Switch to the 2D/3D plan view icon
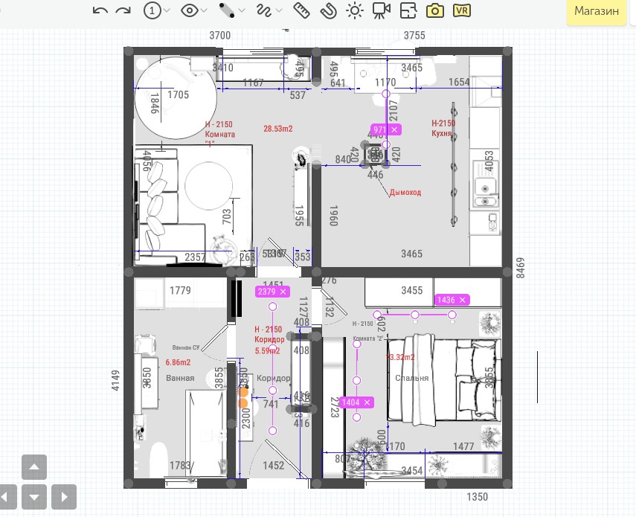Viewport: 636px width, 517px height. pos(408,10)
